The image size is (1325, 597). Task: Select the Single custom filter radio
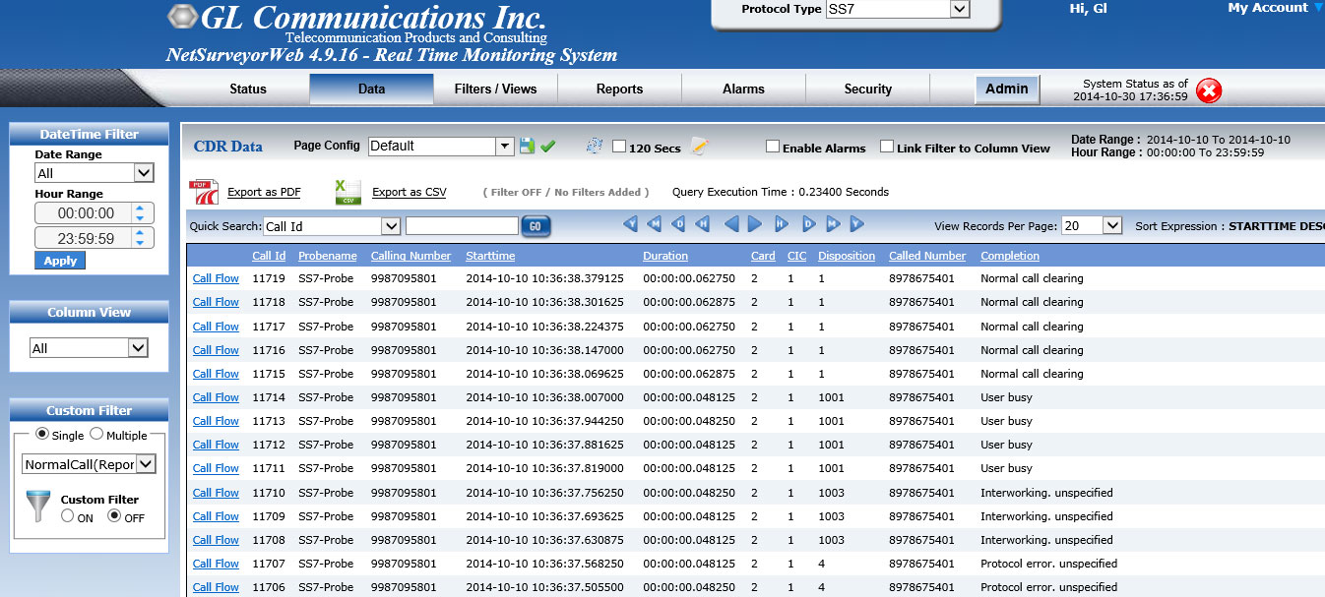coord(42,435)
